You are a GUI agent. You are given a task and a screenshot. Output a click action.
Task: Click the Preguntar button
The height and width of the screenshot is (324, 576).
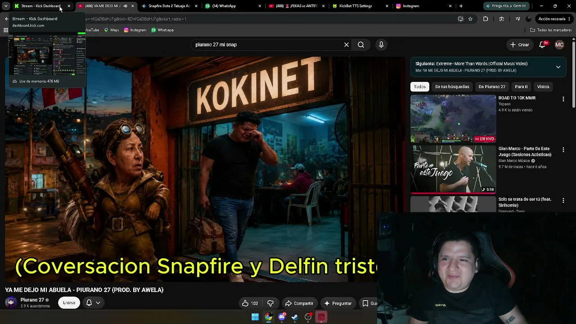(x=338, y=303)
